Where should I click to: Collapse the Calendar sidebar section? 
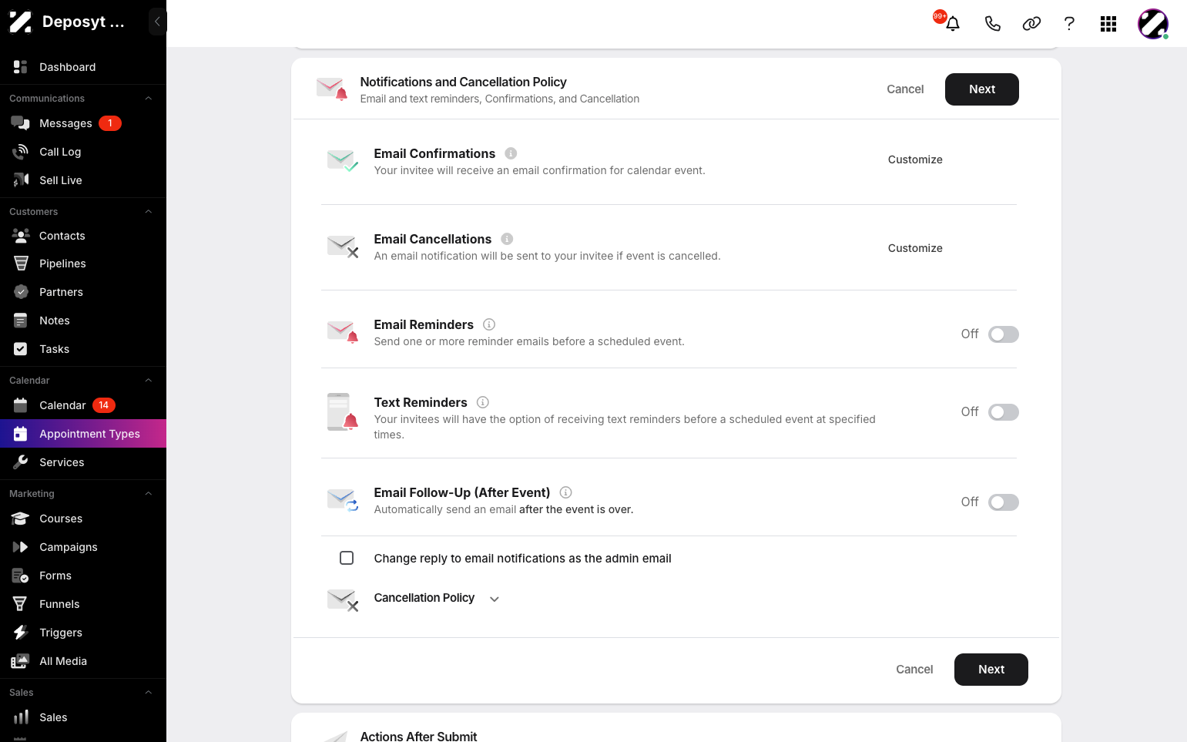point(149,381)
